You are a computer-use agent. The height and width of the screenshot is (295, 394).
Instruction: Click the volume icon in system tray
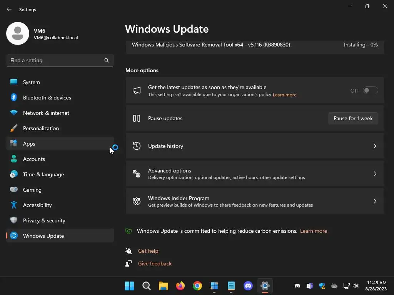356,286
